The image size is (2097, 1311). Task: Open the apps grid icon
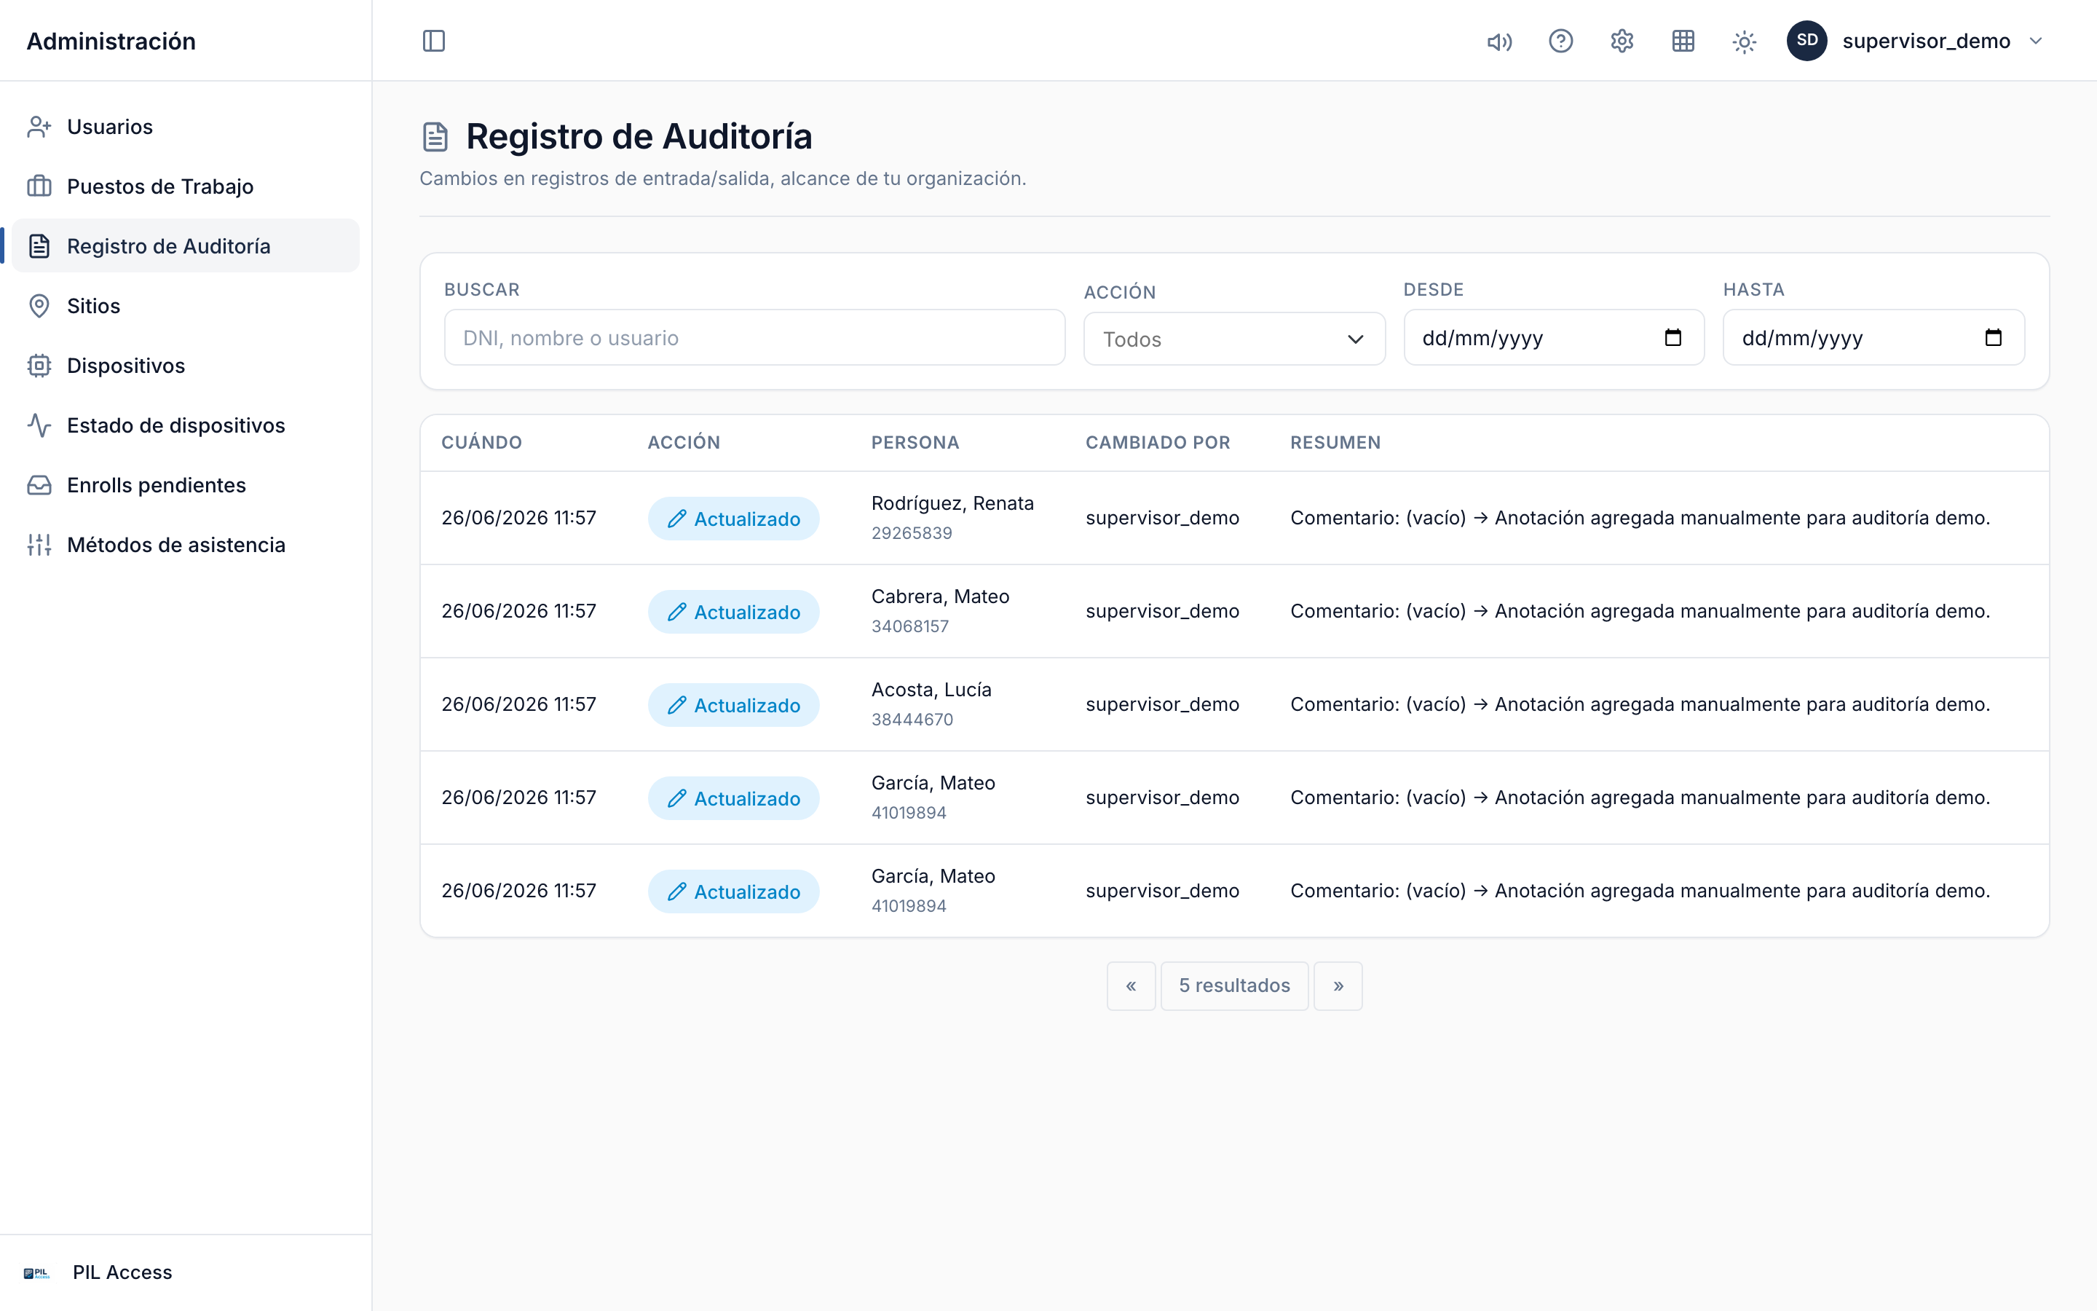point(1683,41)
